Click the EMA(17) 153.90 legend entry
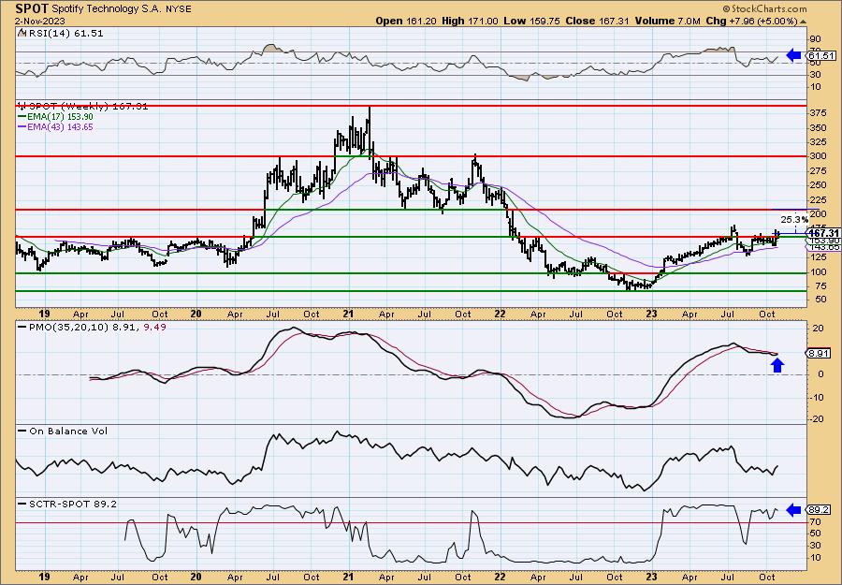 56,117
